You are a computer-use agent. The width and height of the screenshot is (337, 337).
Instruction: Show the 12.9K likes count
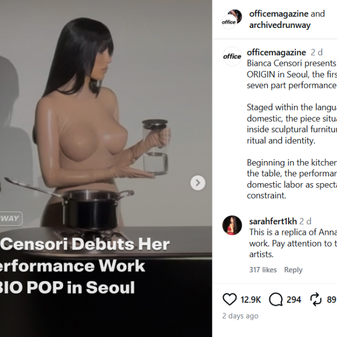coord(251,300)
